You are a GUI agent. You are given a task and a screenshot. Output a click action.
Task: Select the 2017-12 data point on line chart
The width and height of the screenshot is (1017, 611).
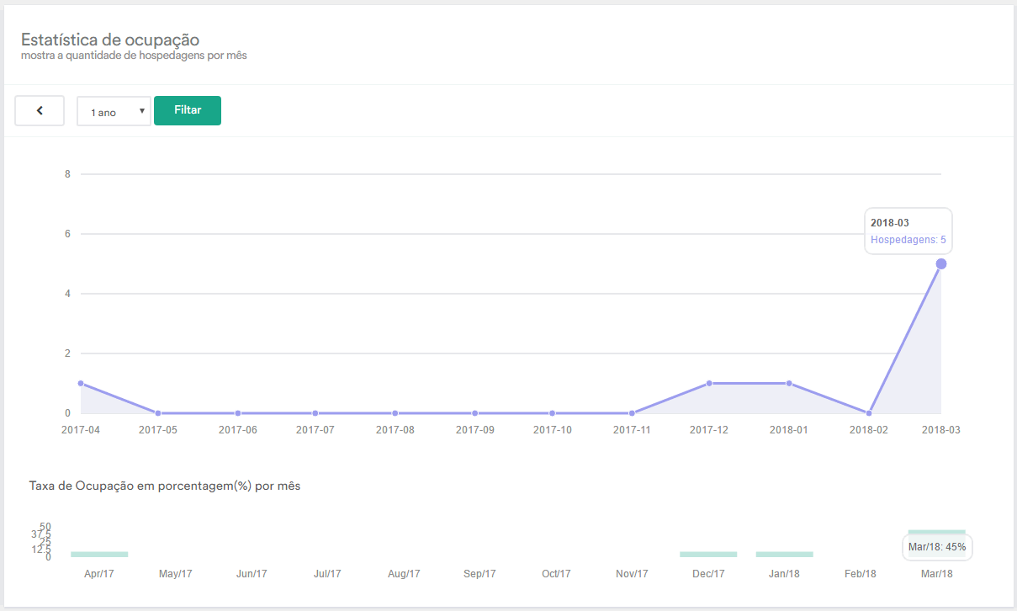(709, 383)
